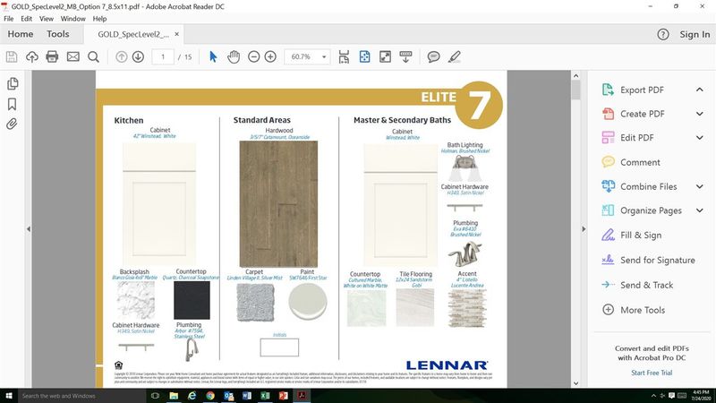Click the Fit width scrolling icon
The image size is (716, 403).
pos(344,56)
